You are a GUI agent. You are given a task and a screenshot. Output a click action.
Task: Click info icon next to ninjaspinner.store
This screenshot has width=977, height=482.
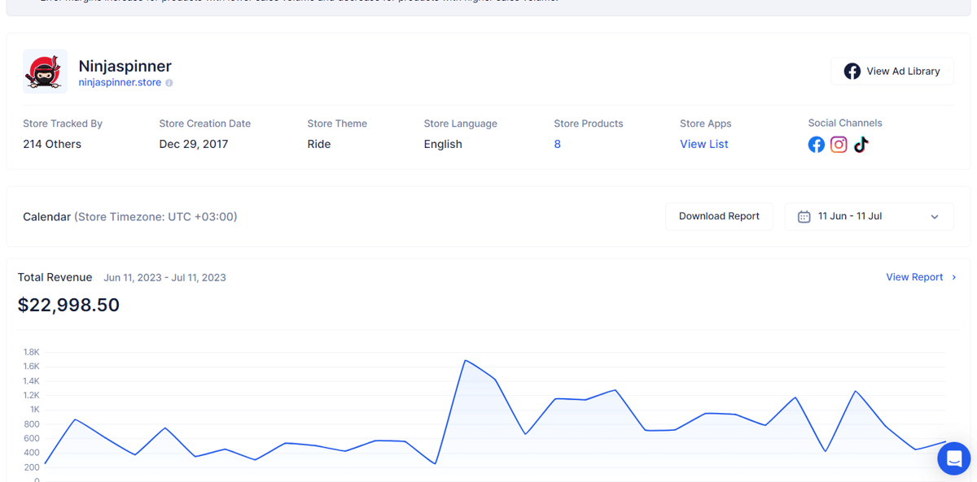click(x=169, y=83)
